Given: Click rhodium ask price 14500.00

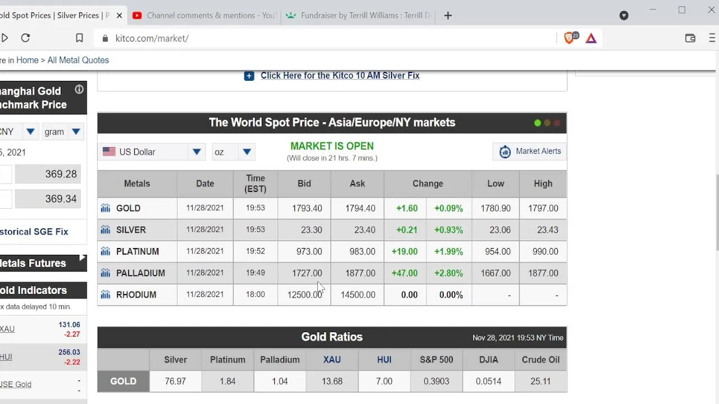Looking at the screenshot, I should click(358, 295).
